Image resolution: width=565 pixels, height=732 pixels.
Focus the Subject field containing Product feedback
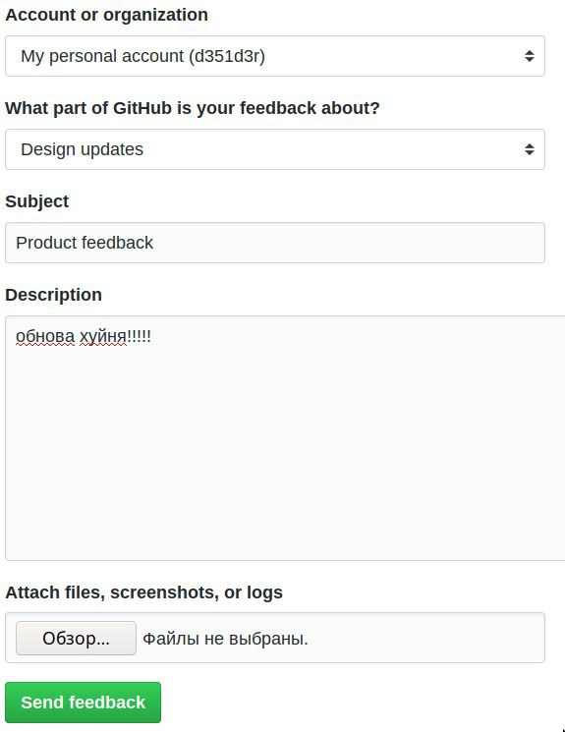coord(274,243)
